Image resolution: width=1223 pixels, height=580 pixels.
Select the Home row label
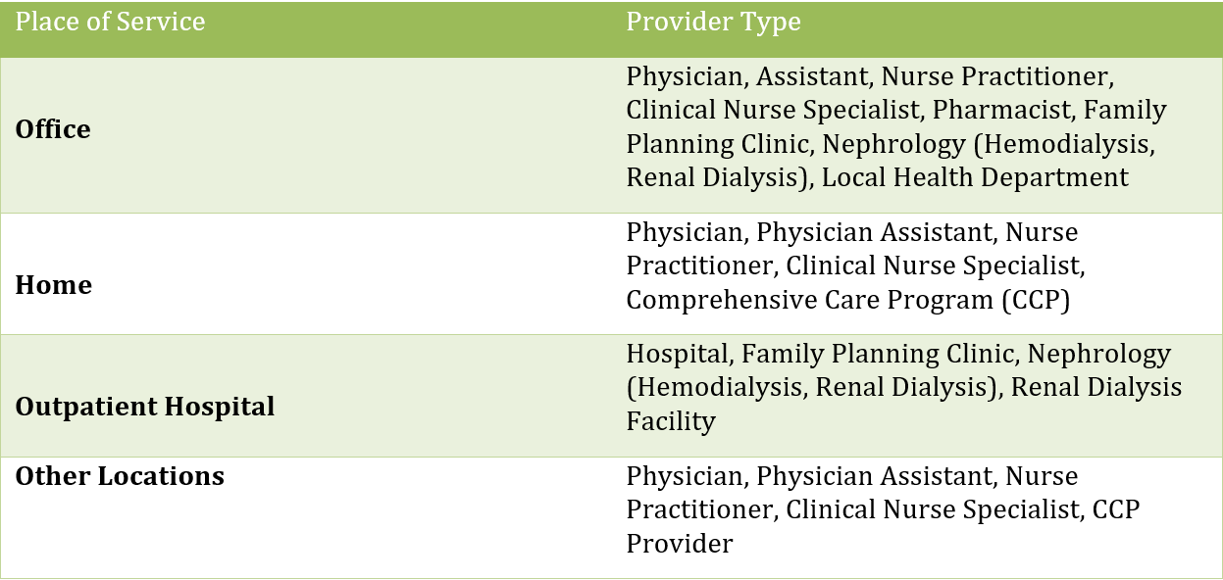coord(53,285)
